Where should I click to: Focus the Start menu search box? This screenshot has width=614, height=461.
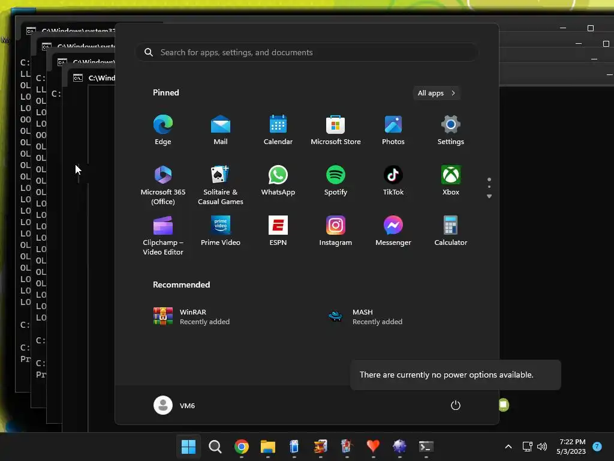(307, 52)
